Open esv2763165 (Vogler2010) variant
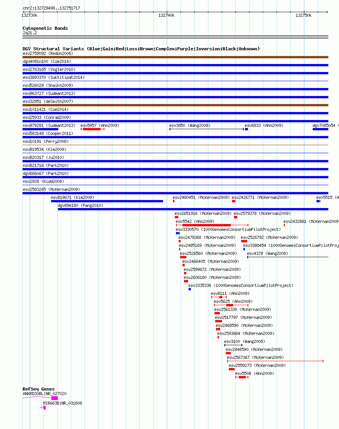The width and height of the screenshot is (339, 429). [x=49, y=69]
